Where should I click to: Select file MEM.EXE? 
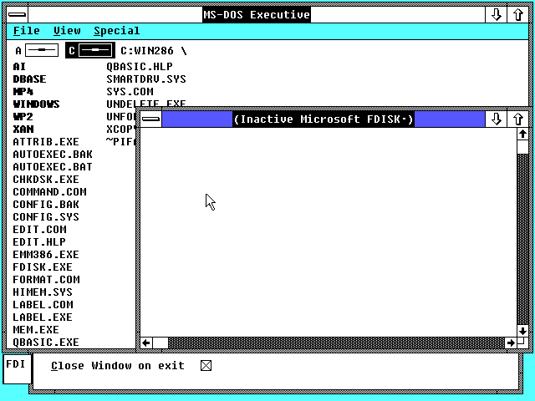pos(36,330)
